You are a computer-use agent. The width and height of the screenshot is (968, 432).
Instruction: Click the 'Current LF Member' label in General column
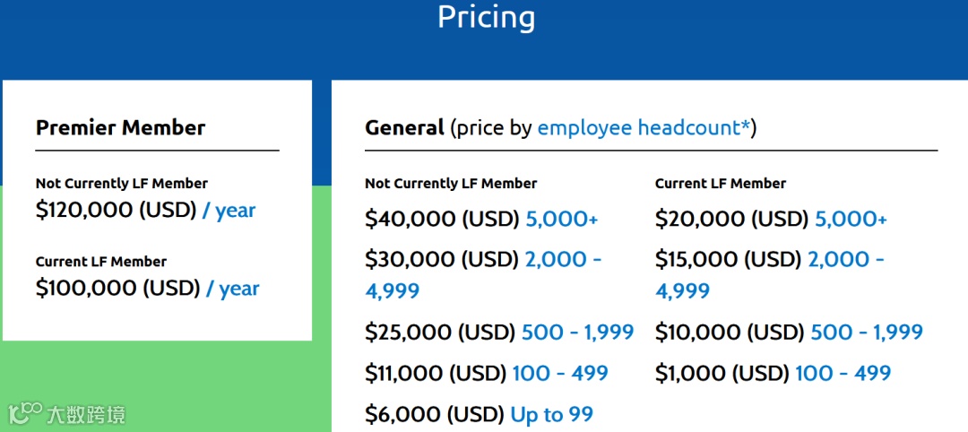click(720, 184)
